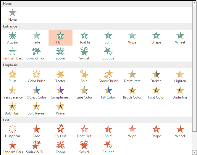Screen dimensions: 197x155
Task: Apply the Object Color emphasis effect
Action: click(36, 93)
